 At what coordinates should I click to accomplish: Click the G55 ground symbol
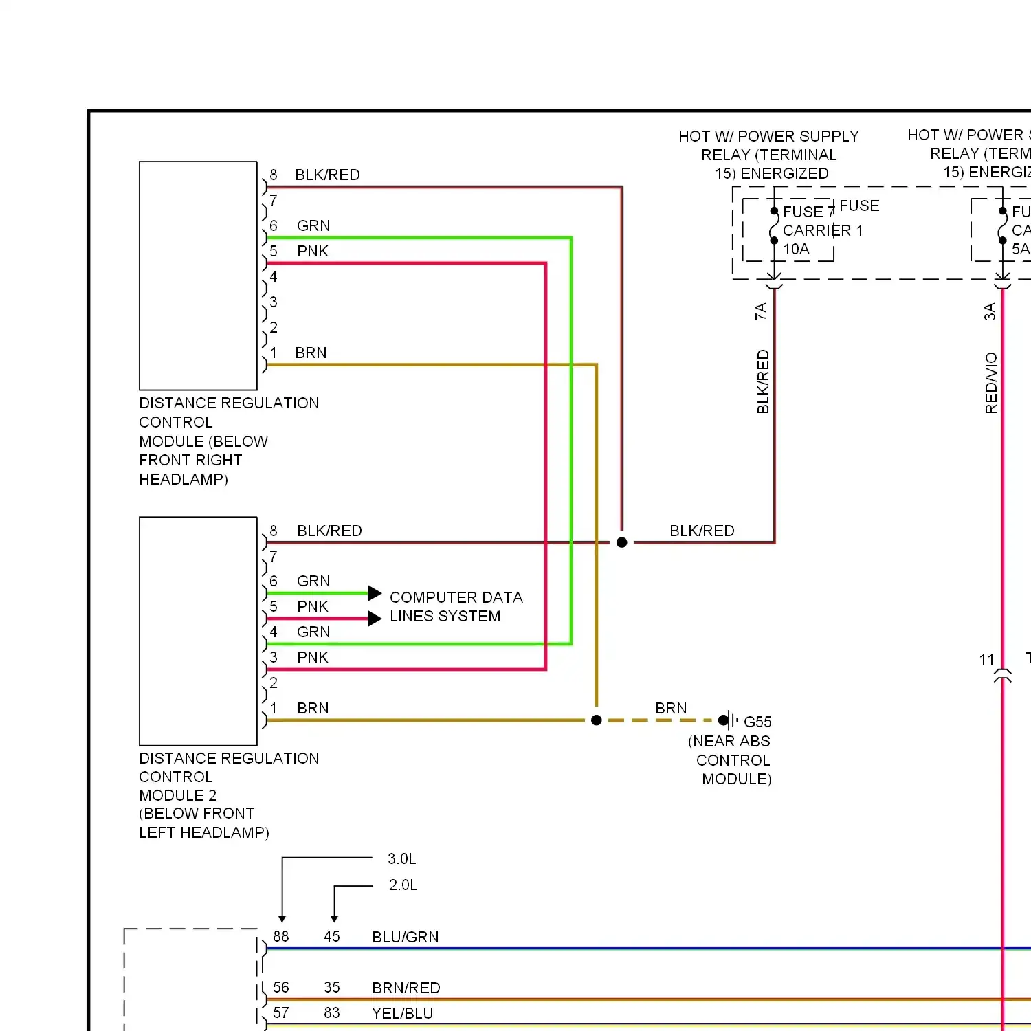729,720
